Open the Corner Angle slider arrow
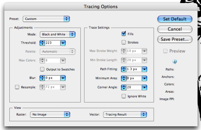The image size is (201, 130). [144, 87]
